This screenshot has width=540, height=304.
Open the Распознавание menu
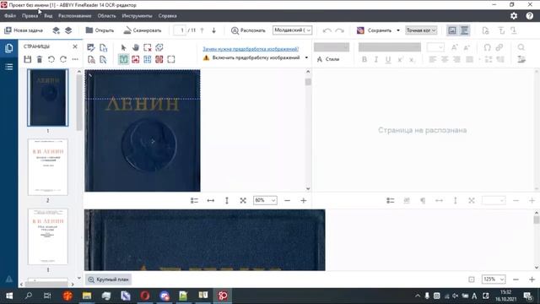[x=75, y=16]
